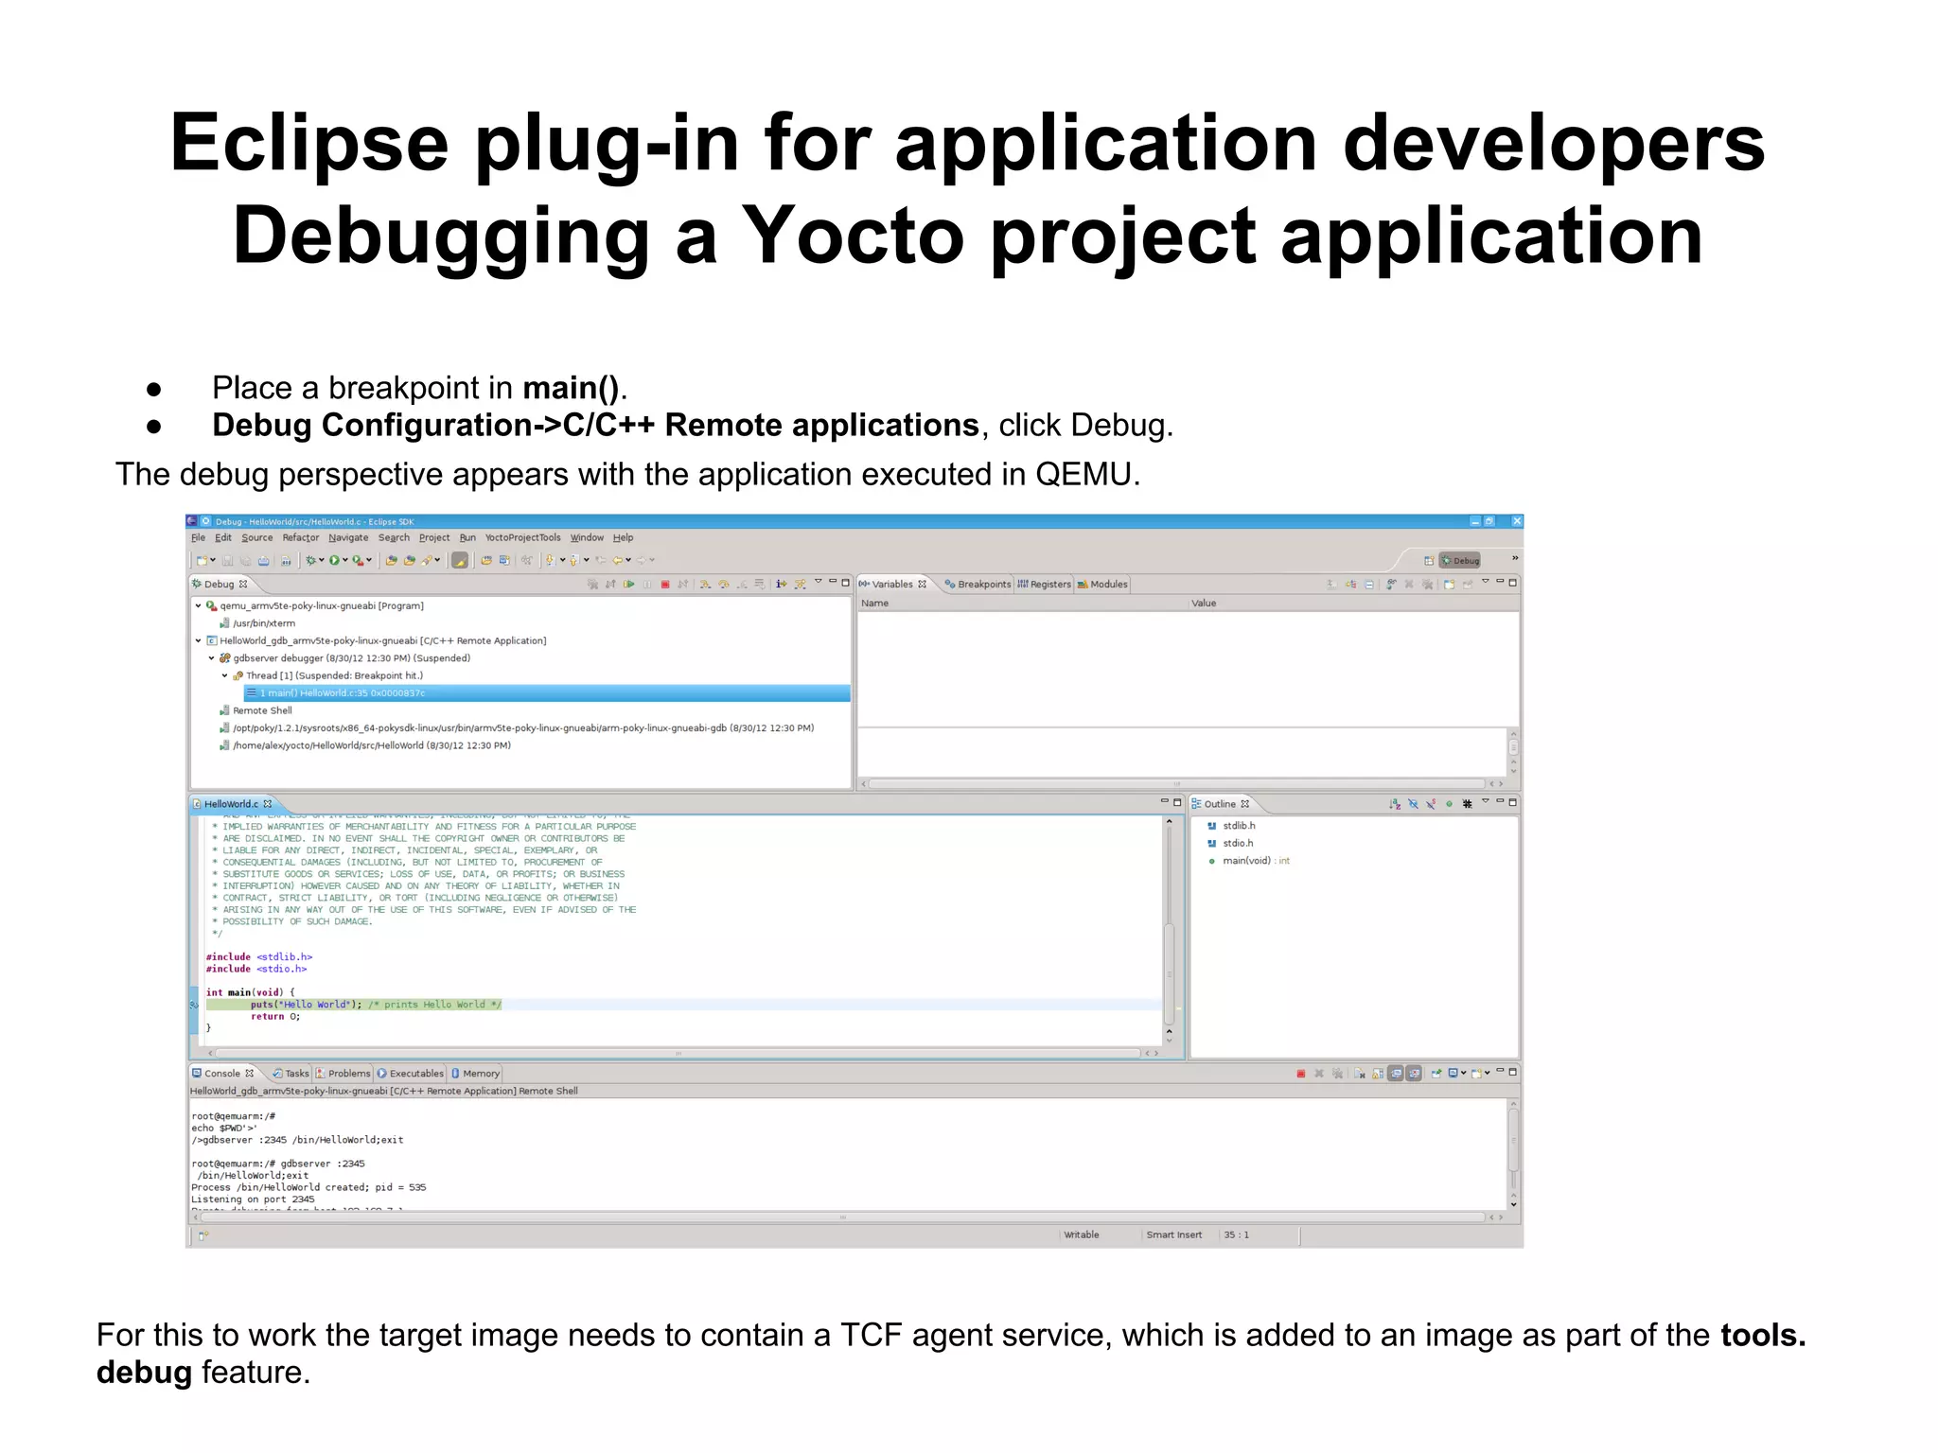
Task: Click Terminate icon in Console toolbar
Action: pos(1301,1074)
